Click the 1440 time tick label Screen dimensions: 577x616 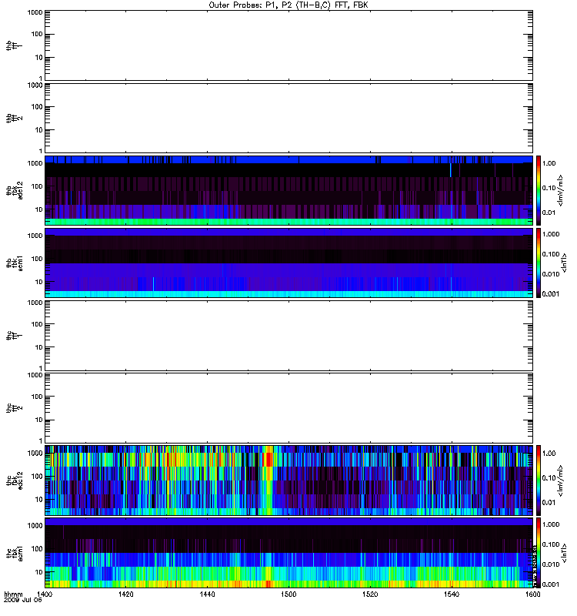(207, 594)
